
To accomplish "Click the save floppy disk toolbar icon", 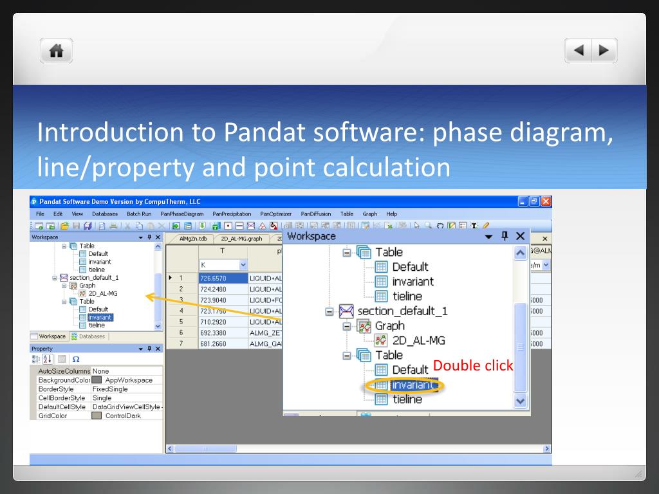I will 76,226.
